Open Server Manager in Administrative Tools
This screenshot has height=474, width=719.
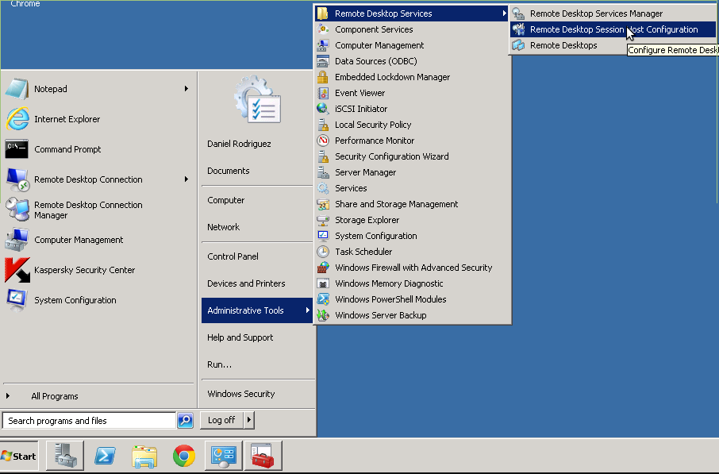pos(412,172)
